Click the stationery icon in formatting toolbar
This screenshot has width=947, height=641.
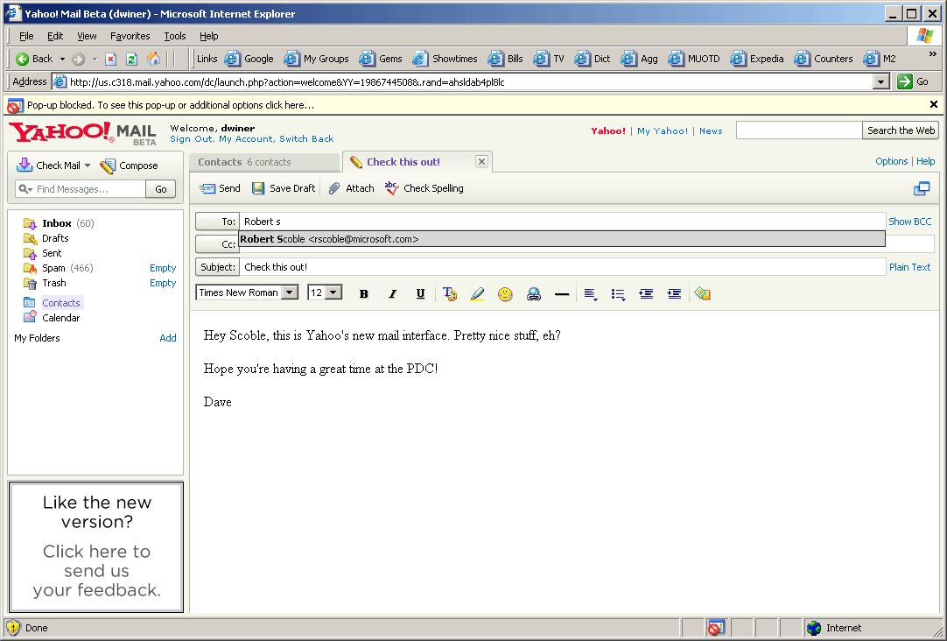702,294
